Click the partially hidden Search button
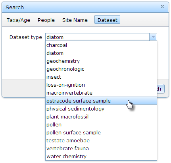 (161, 89)
